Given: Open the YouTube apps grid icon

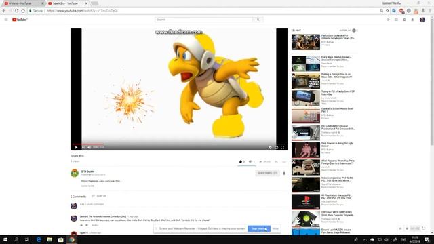Looking at the screenshot, I should pos(396,20).
